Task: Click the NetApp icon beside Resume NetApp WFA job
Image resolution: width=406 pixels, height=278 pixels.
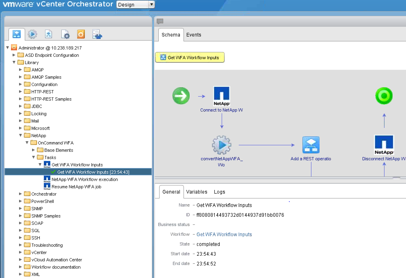Action: click(47, 186)
